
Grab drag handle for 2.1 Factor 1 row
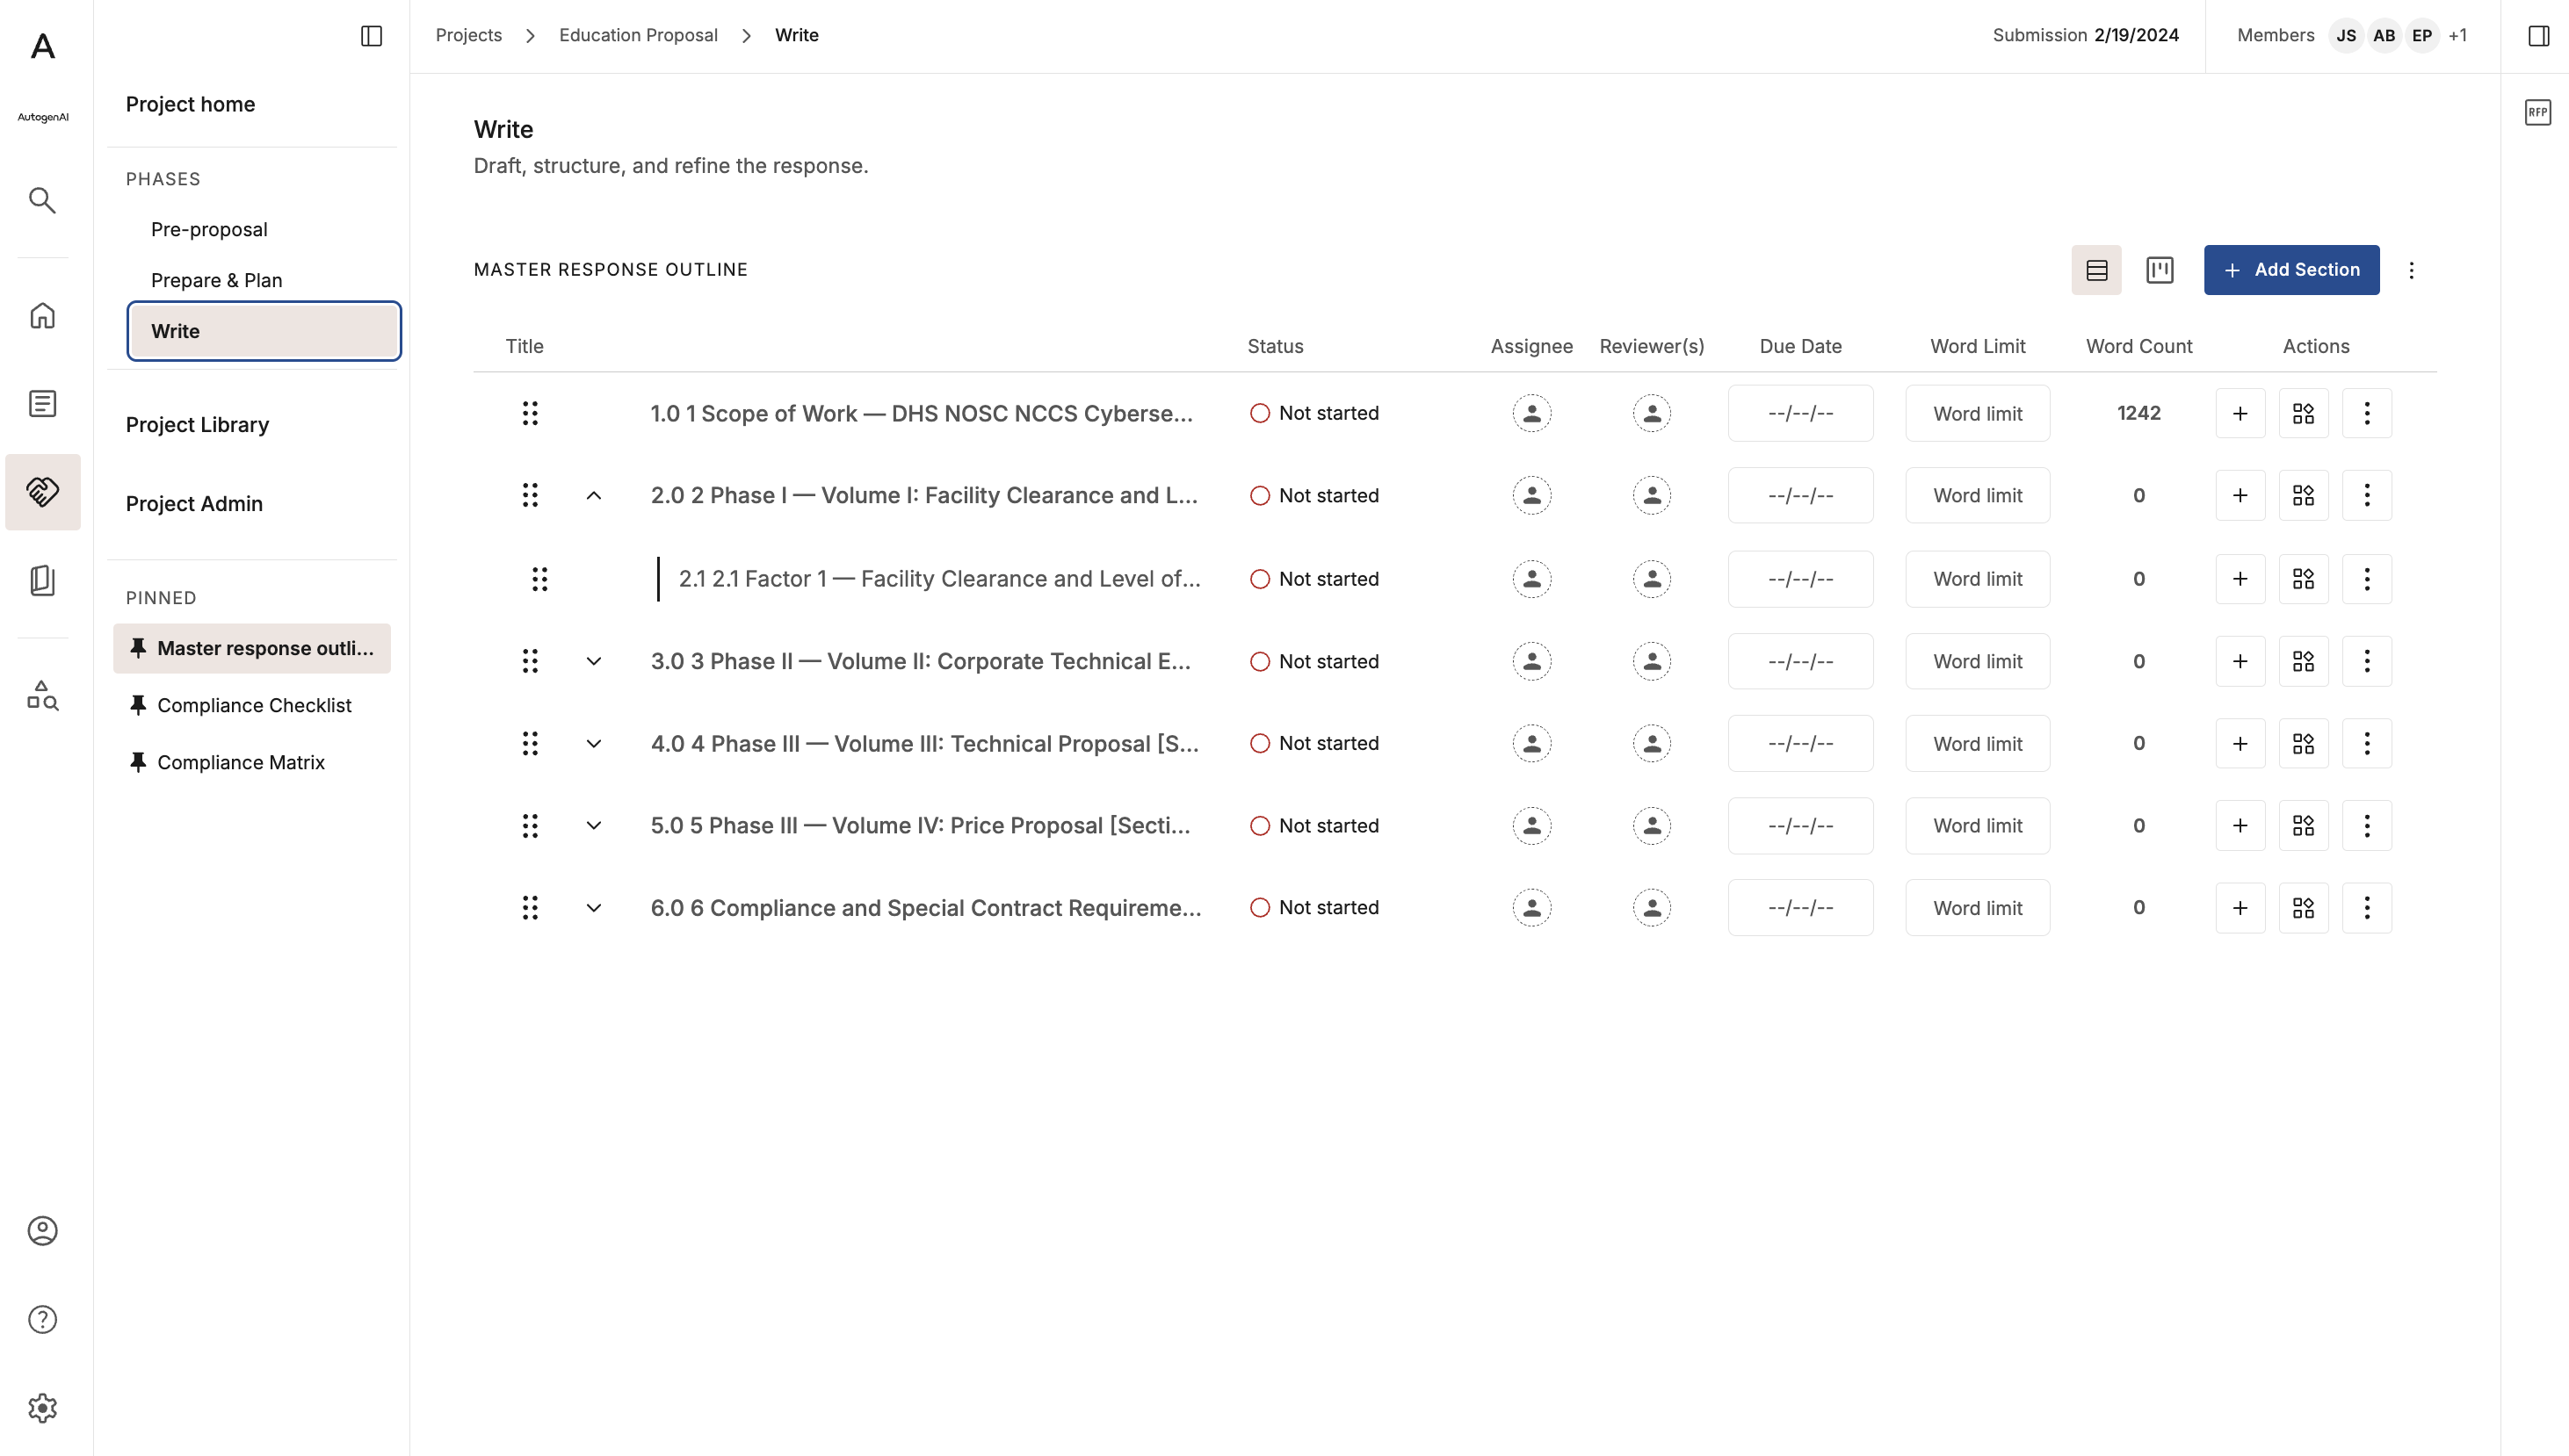540,579
